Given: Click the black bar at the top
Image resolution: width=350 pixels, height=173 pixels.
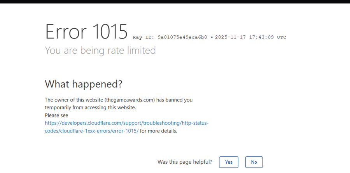Looking at the screenshot, I should click(x=175, y=2).
